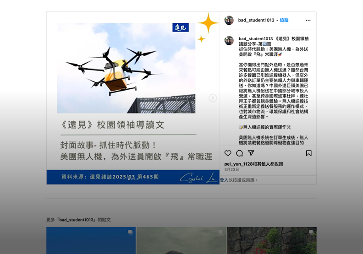Go to next carousel image arrow
This screenshot has width=363, height=254.
tap(213, 98)
